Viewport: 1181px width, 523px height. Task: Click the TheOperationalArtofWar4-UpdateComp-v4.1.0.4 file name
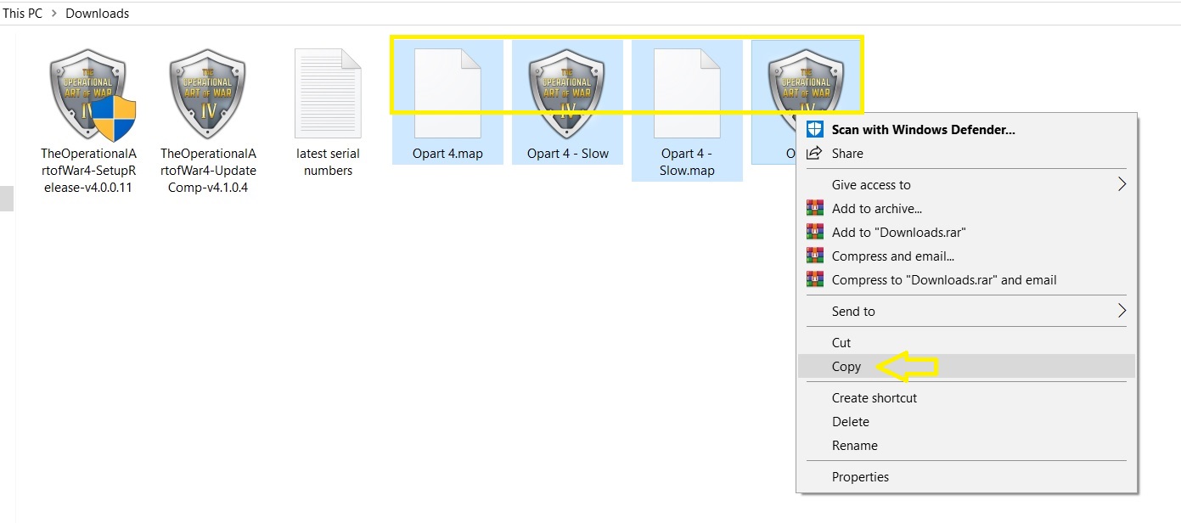click(x=208, y=171)
